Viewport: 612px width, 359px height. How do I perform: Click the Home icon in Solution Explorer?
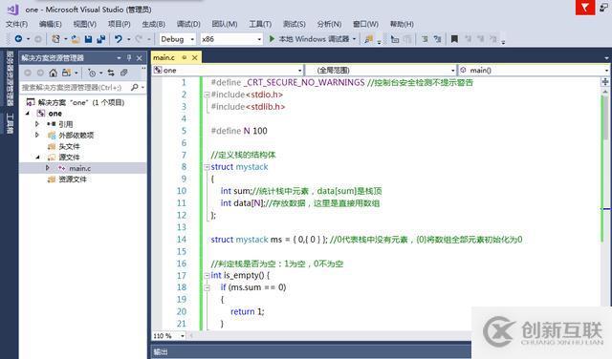(54, 73)
